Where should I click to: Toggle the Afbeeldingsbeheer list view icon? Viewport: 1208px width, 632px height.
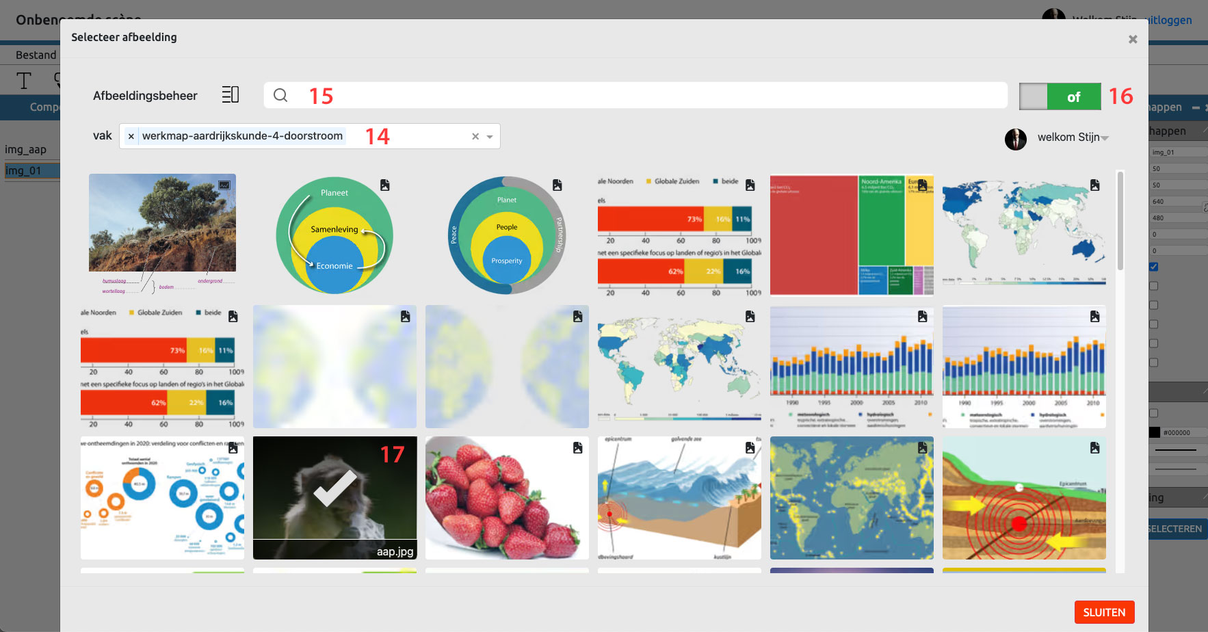(x=231, y=95)
